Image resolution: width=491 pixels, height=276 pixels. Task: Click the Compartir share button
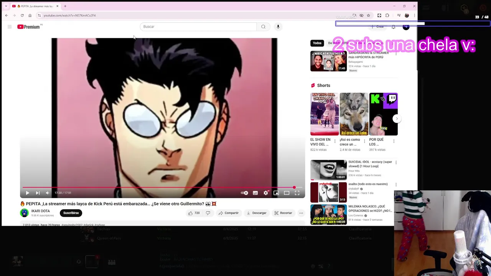pos(229,213)
